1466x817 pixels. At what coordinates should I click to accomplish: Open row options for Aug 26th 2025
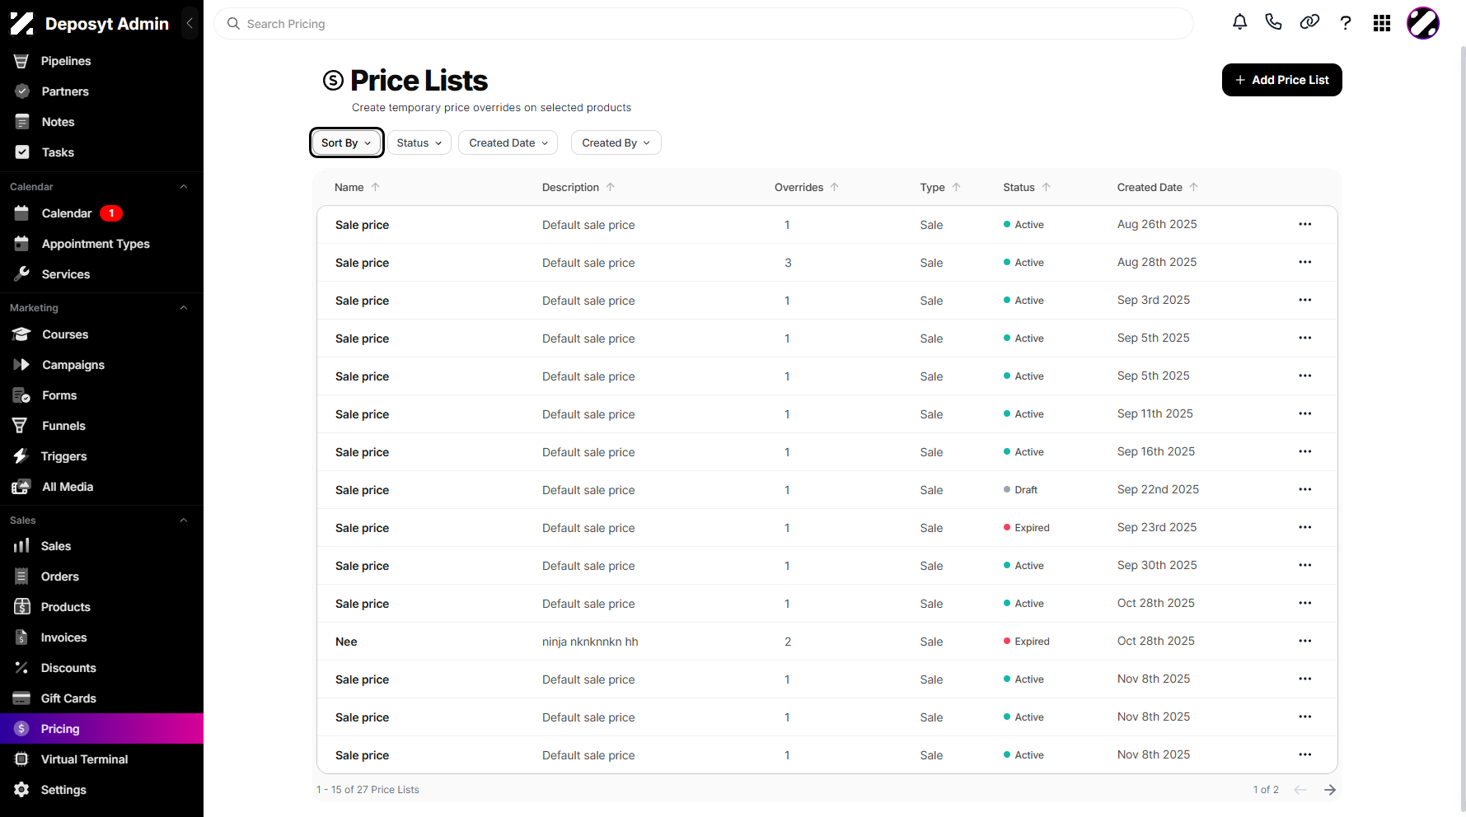click(1305, 224)
